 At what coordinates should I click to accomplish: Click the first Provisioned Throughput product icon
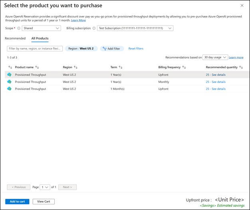10,75
